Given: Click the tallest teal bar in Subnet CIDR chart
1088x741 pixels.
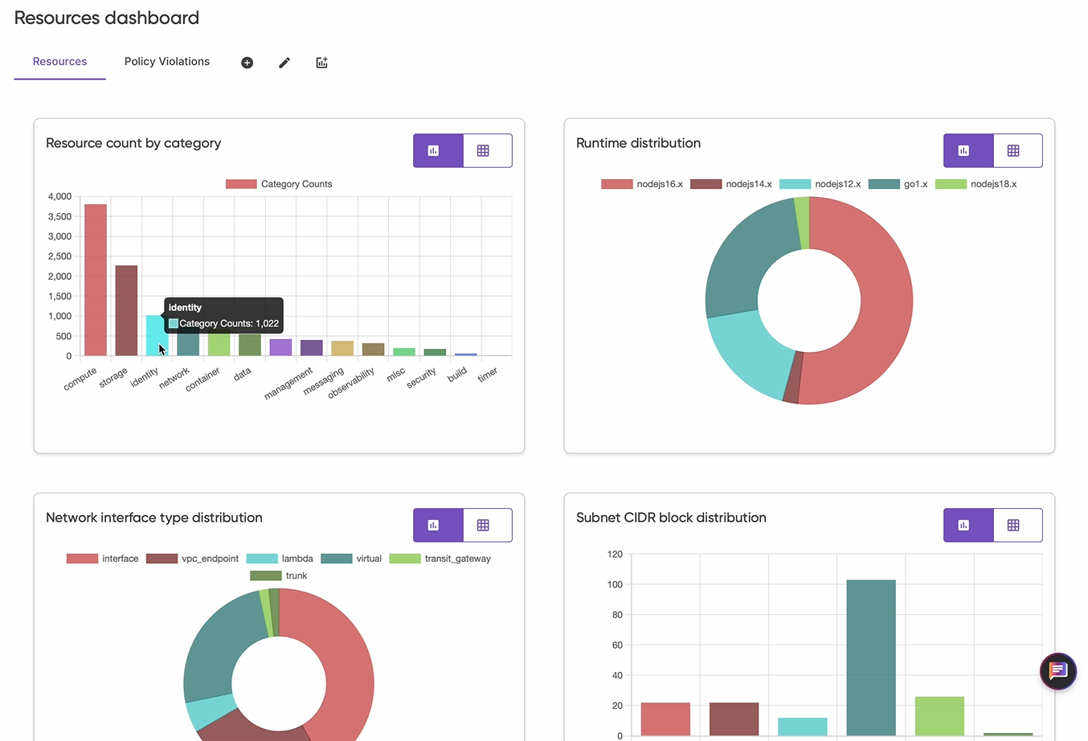Looking at the screenshot, I should coord(871,658).
